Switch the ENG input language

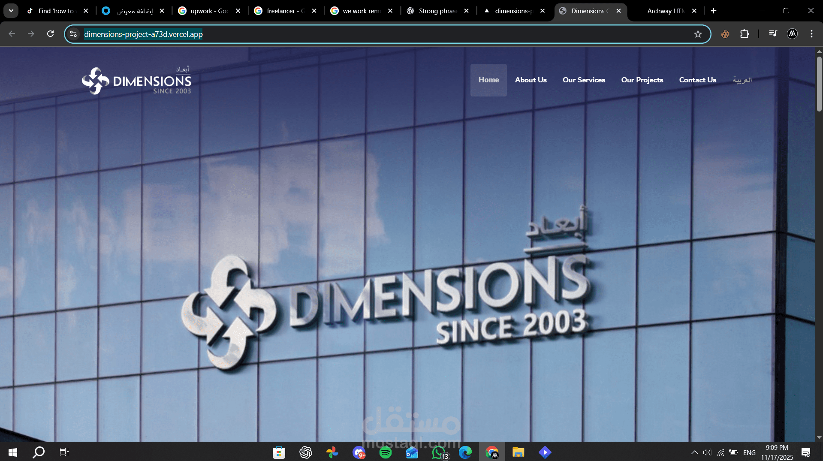click(x=749, y=452)
